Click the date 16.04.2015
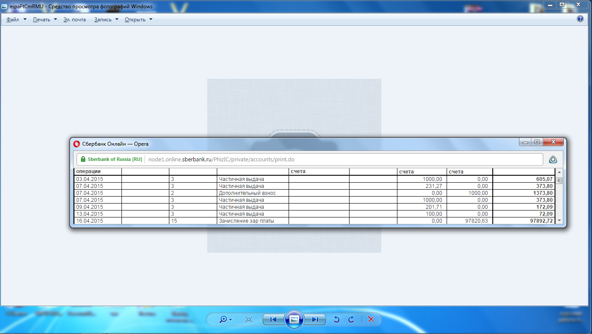 90,221
